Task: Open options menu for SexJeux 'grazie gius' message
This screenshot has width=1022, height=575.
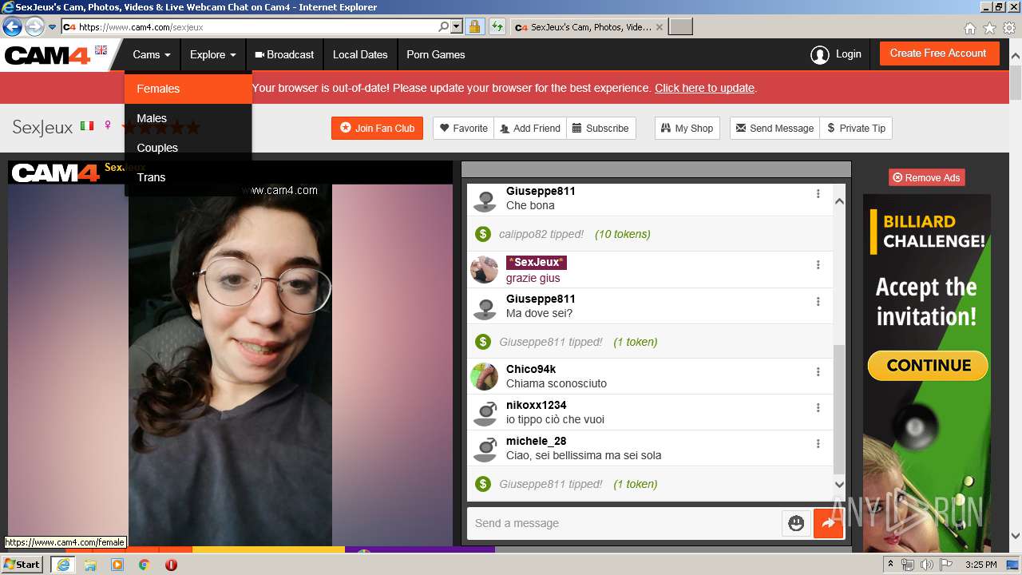Action: 818,265
